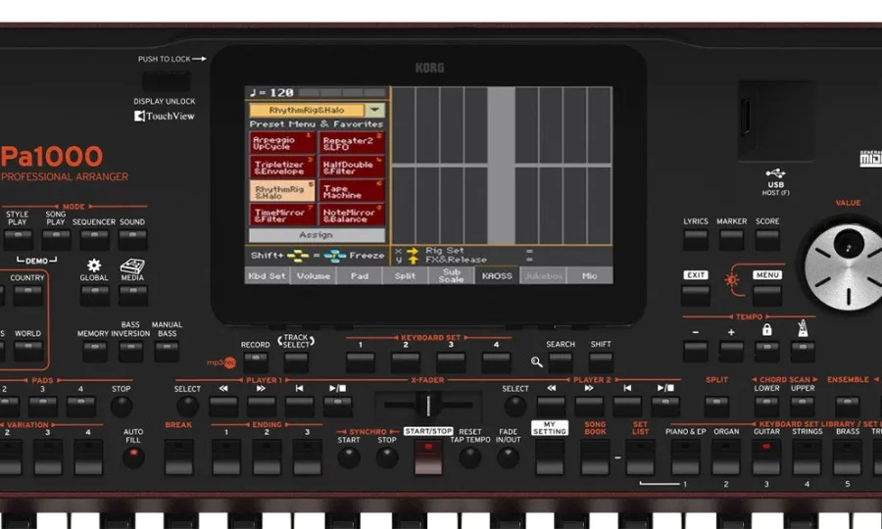
Task: Choose Tape Machine preset
Action: point(352,191)
